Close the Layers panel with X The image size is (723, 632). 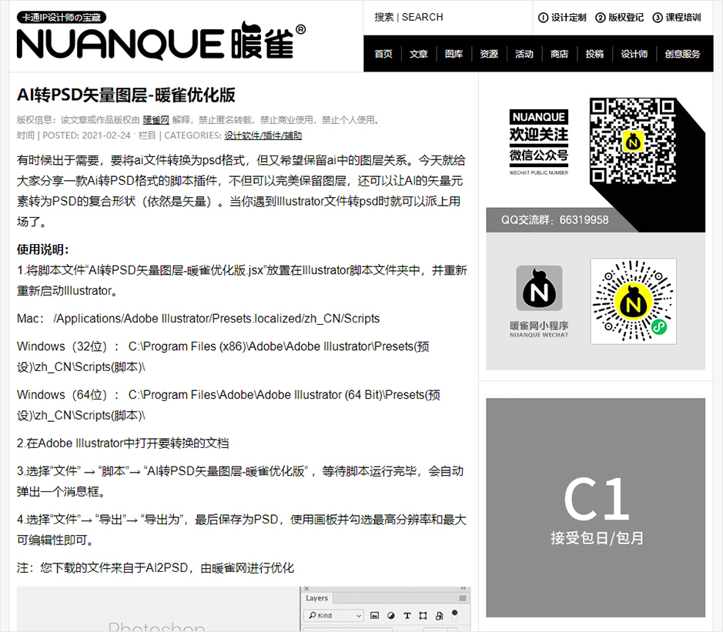(306, 589)
